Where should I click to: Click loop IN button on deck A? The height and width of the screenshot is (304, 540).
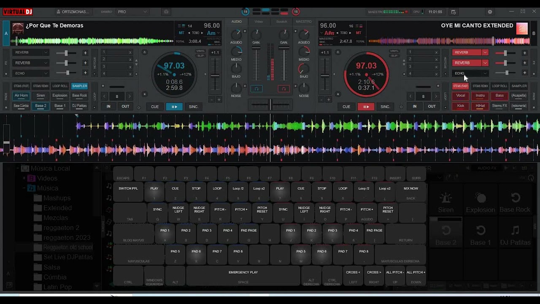tap(108, 106)
